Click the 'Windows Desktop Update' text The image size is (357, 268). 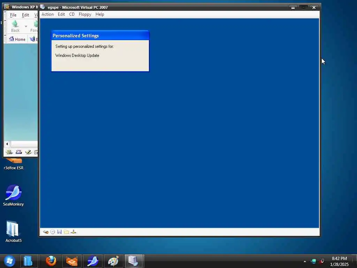[77, 55]
